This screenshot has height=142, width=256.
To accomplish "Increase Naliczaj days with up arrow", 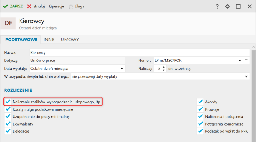I will pos(164,67).
